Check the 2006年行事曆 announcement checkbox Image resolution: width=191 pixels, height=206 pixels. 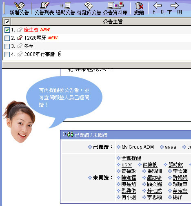point(7,54)
